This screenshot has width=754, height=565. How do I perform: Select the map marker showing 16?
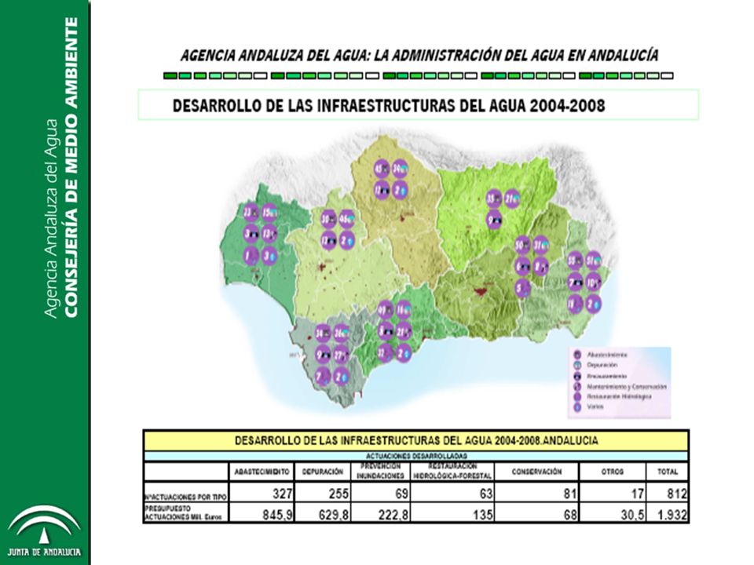pyautogui.click(x=404, y=310)
